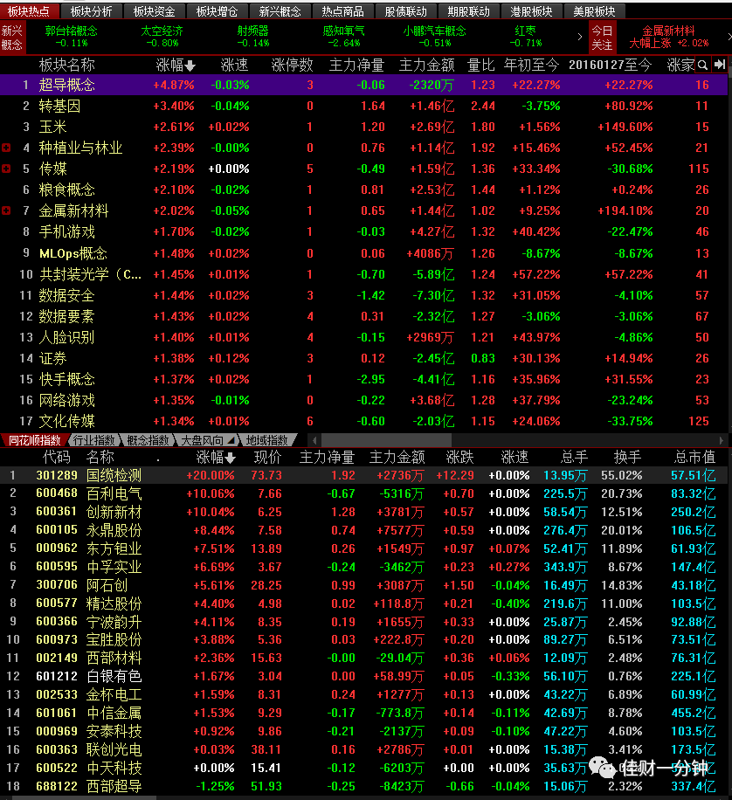The image size is (732, 800).
Task: Select the 文化传媒 sector row
Action: coord(363,422)
